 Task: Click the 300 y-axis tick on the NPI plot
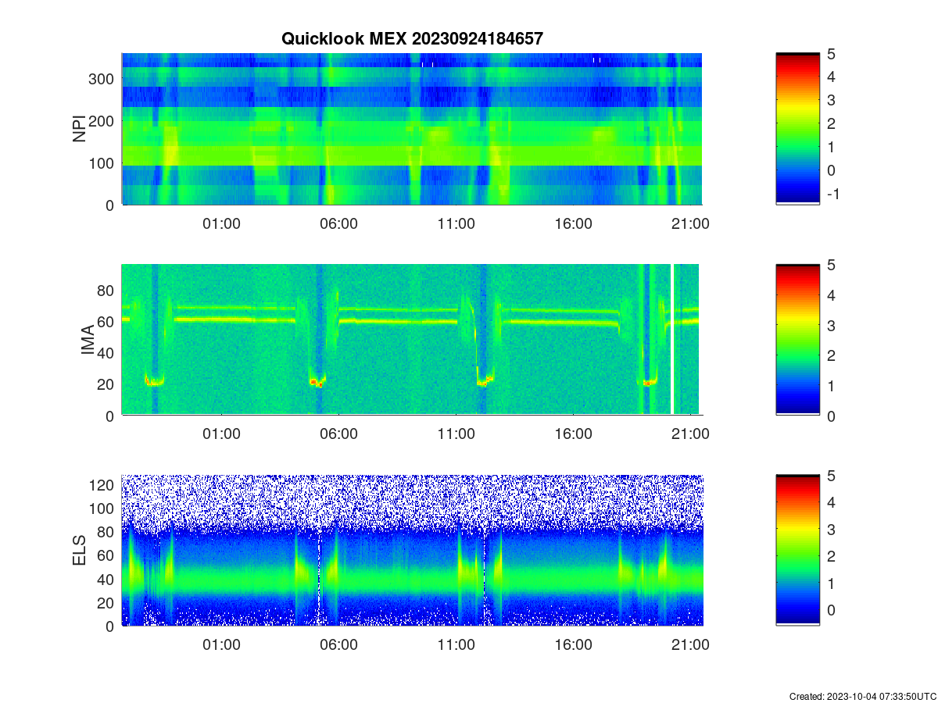[102, 79]
